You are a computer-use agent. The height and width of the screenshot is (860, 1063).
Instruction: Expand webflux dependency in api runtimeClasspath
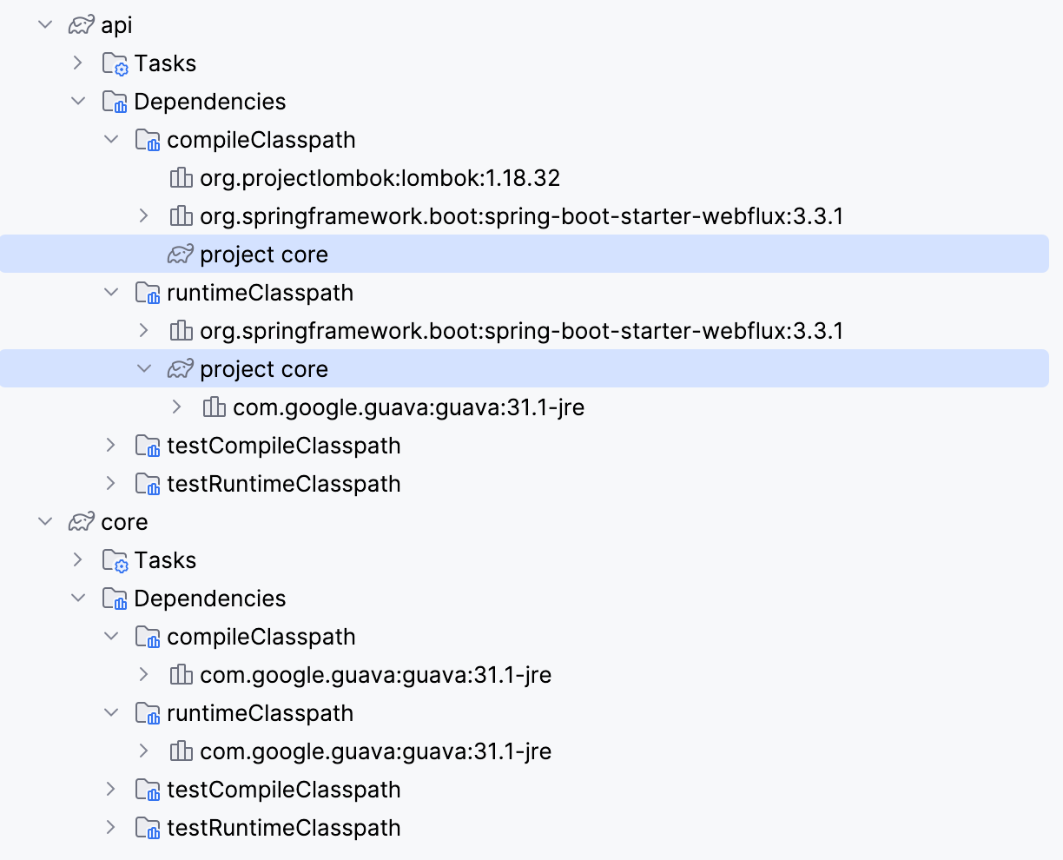pyautogui.click(x=144, y=331)
